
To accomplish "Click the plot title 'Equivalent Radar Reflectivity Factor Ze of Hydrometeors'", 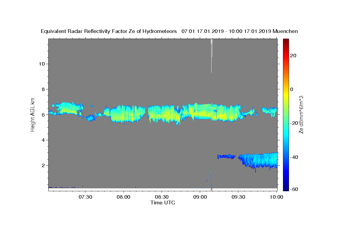I will pyautogui.click(x=109, y=31).
